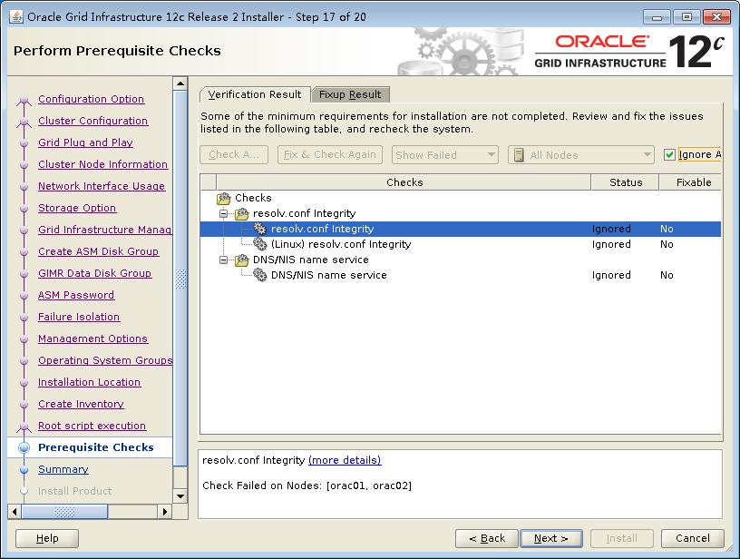
Task: Toggle the Ignore All checkbox
Action: 669,154
